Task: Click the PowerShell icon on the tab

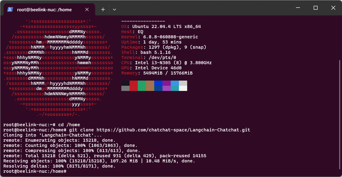Action: click(x=10, y=9)
